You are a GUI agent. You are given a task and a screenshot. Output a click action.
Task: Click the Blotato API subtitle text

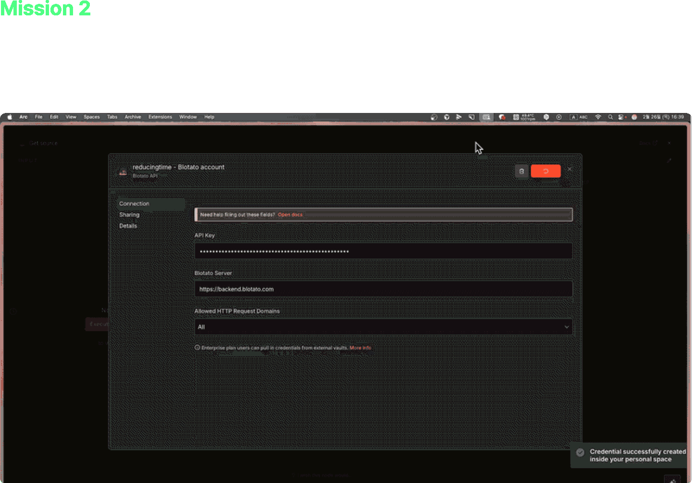(145, 176)
